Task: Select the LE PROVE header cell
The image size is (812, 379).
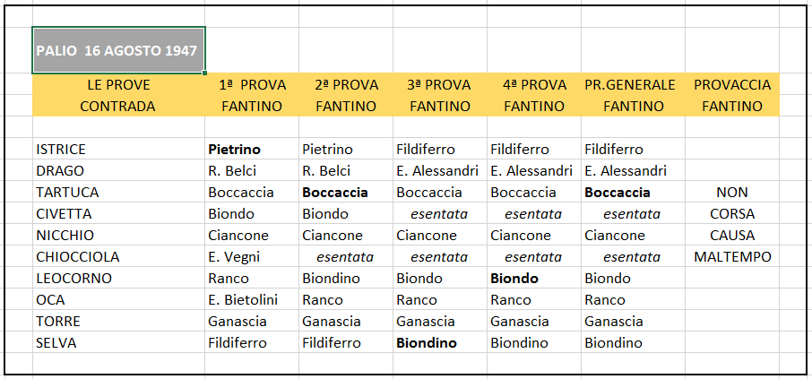Action: [x=118, y=84]
